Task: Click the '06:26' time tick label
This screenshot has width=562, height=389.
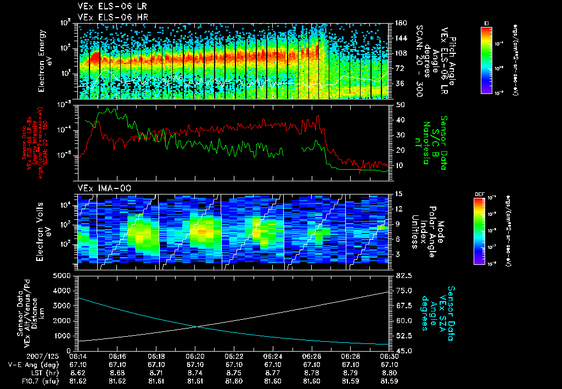Action: click(x=312, y=357)
